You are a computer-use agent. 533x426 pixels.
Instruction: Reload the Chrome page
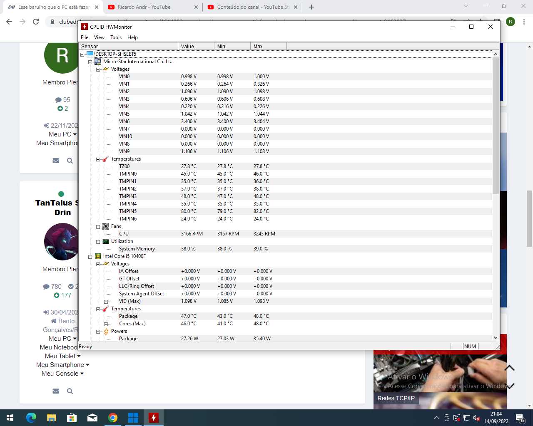coord(36,22)
